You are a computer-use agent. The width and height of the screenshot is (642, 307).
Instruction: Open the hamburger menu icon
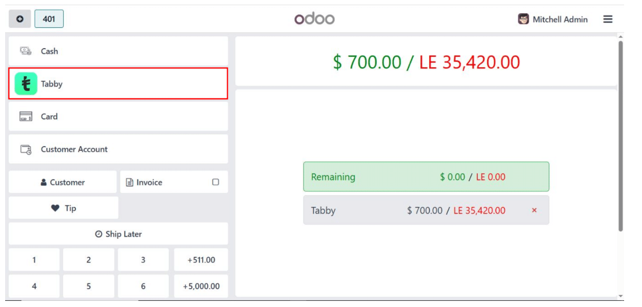click(608, 19)
